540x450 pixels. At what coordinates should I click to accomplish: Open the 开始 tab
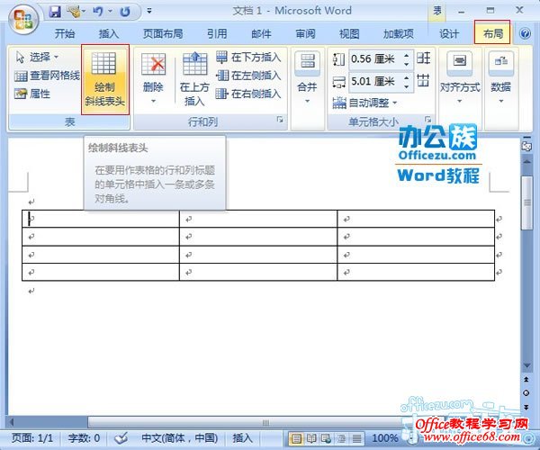(65, 33)
